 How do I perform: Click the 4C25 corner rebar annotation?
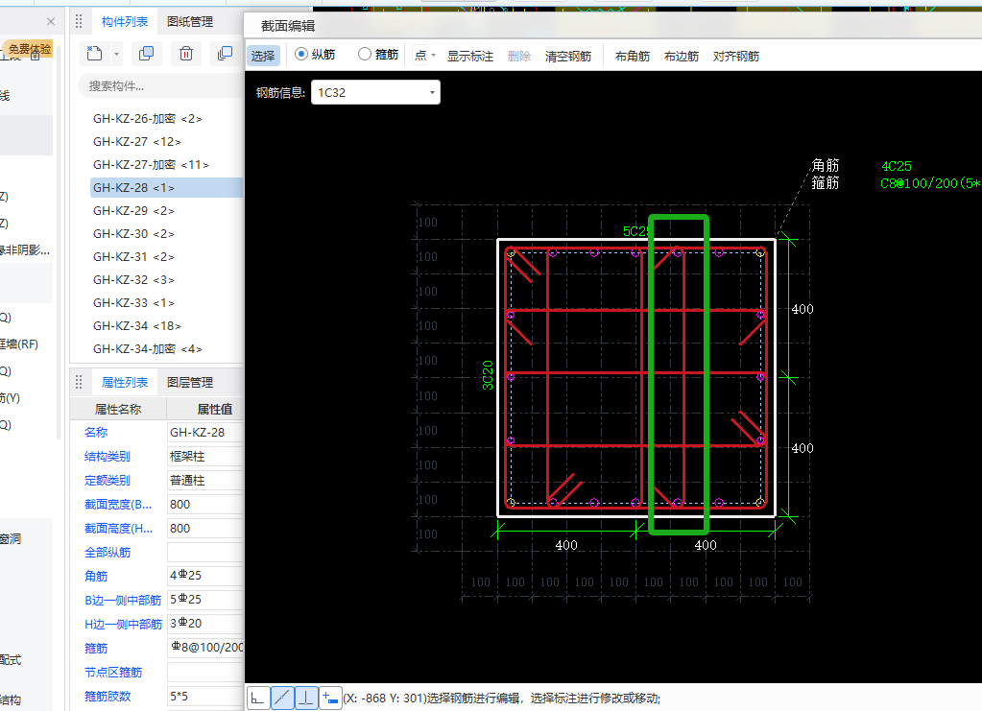click(x=897, y=167)
